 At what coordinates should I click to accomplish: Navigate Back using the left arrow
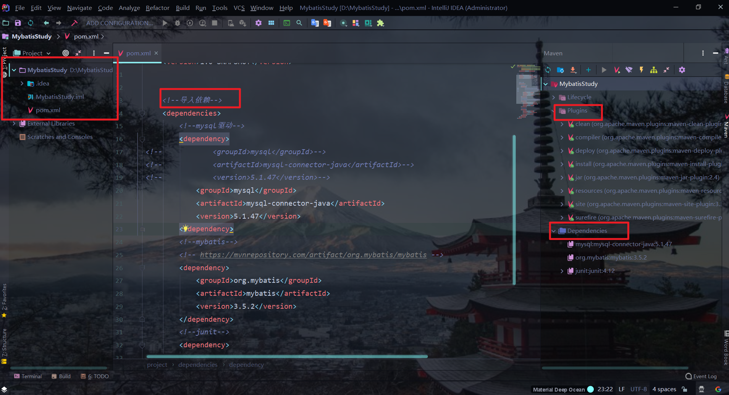pyautogui.click(x=46, y=23)
